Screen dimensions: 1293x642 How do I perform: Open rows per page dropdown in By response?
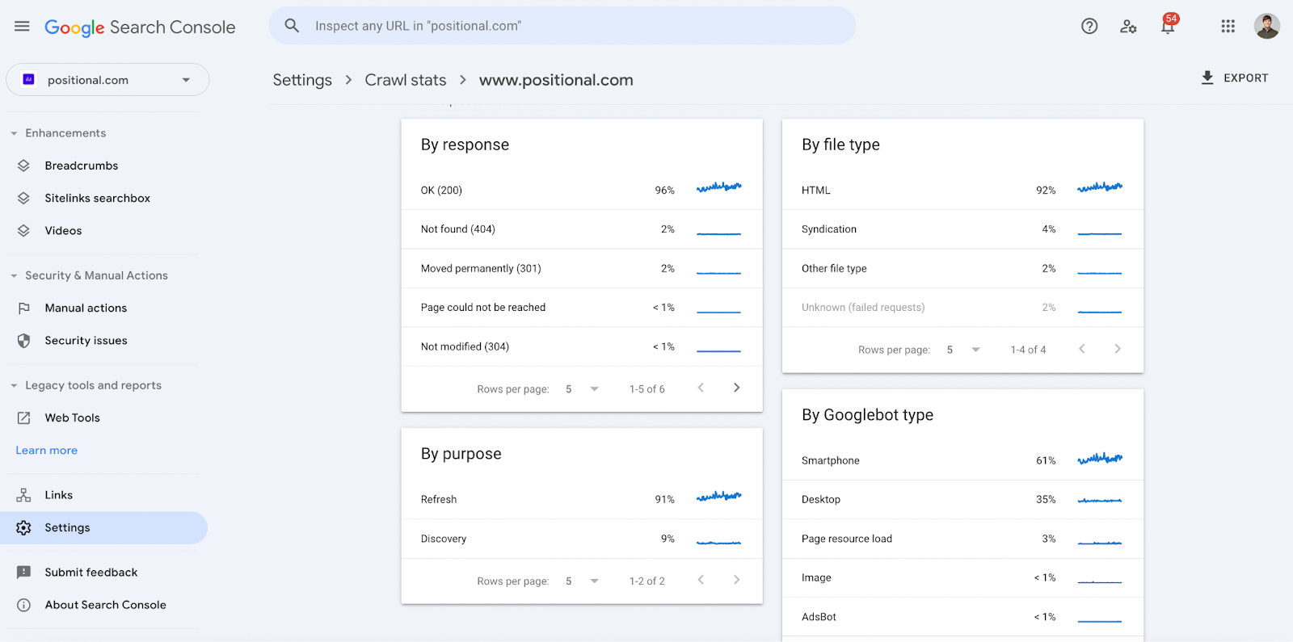(x=582, y=389)
